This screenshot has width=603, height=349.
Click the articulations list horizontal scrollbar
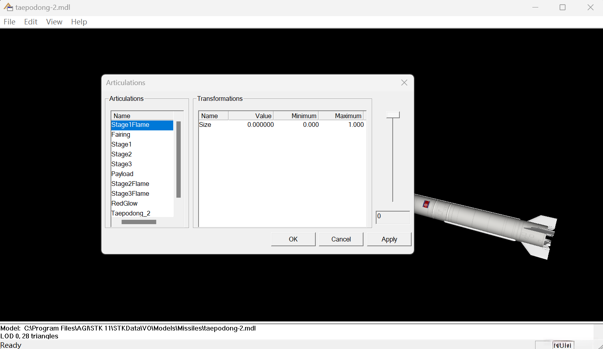click(139, 222)
